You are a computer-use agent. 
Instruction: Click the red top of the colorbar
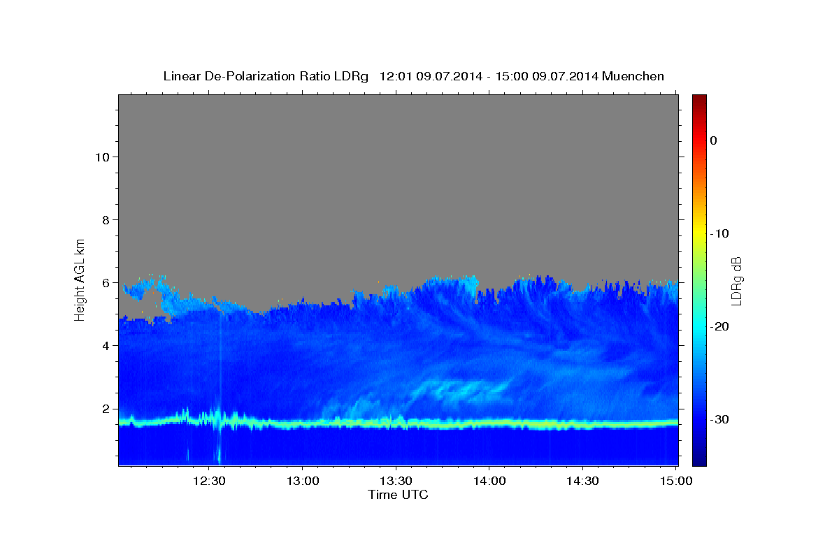click(699, 105)
